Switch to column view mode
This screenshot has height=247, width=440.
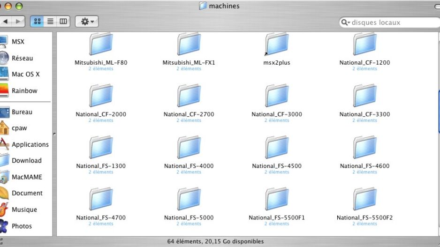(63, 22)
